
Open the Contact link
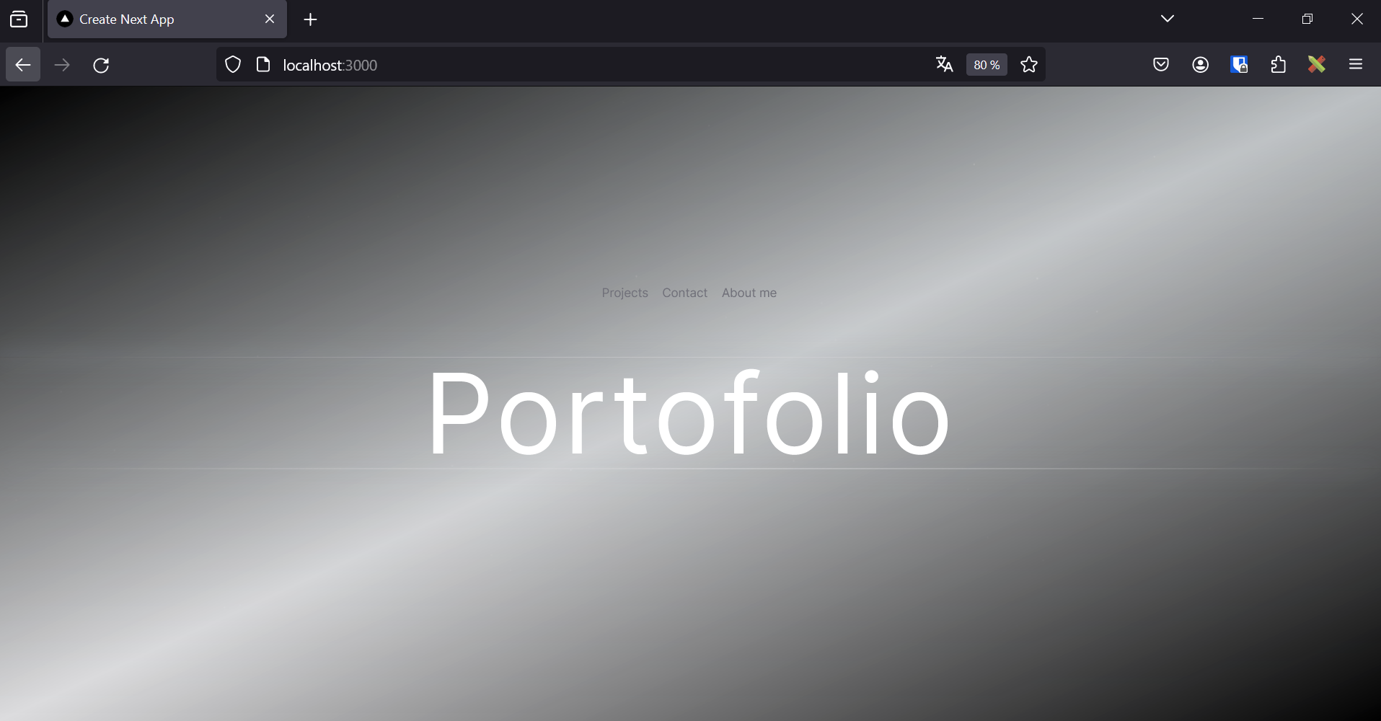(x=684, y=293)
